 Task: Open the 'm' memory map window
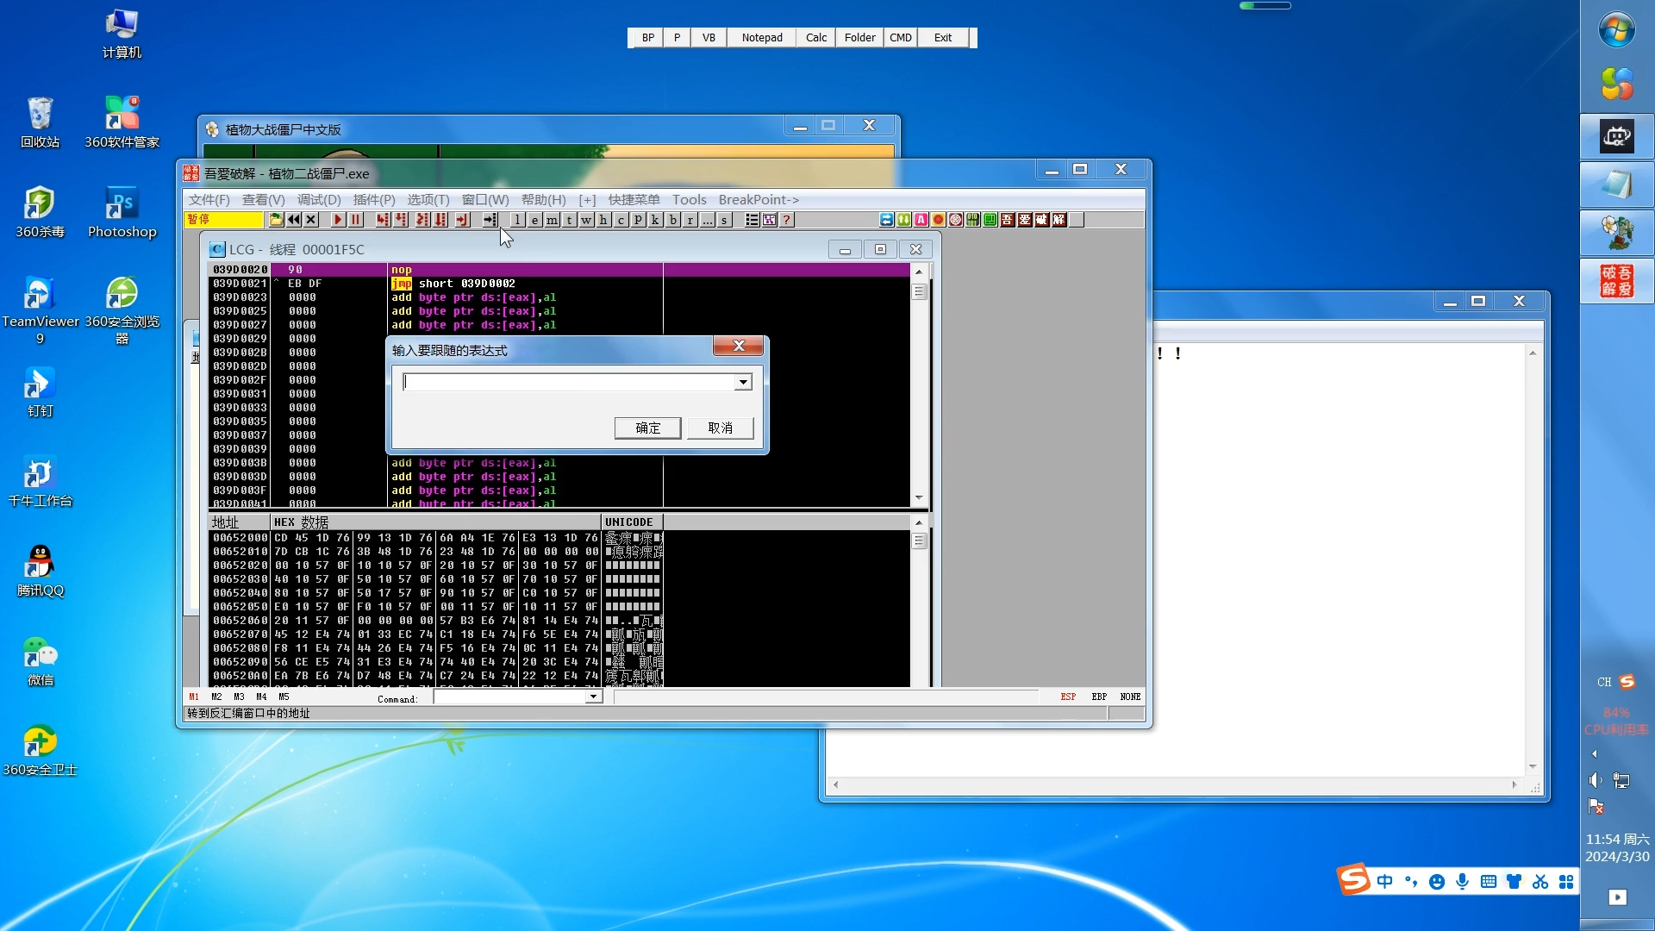point(552,220)
